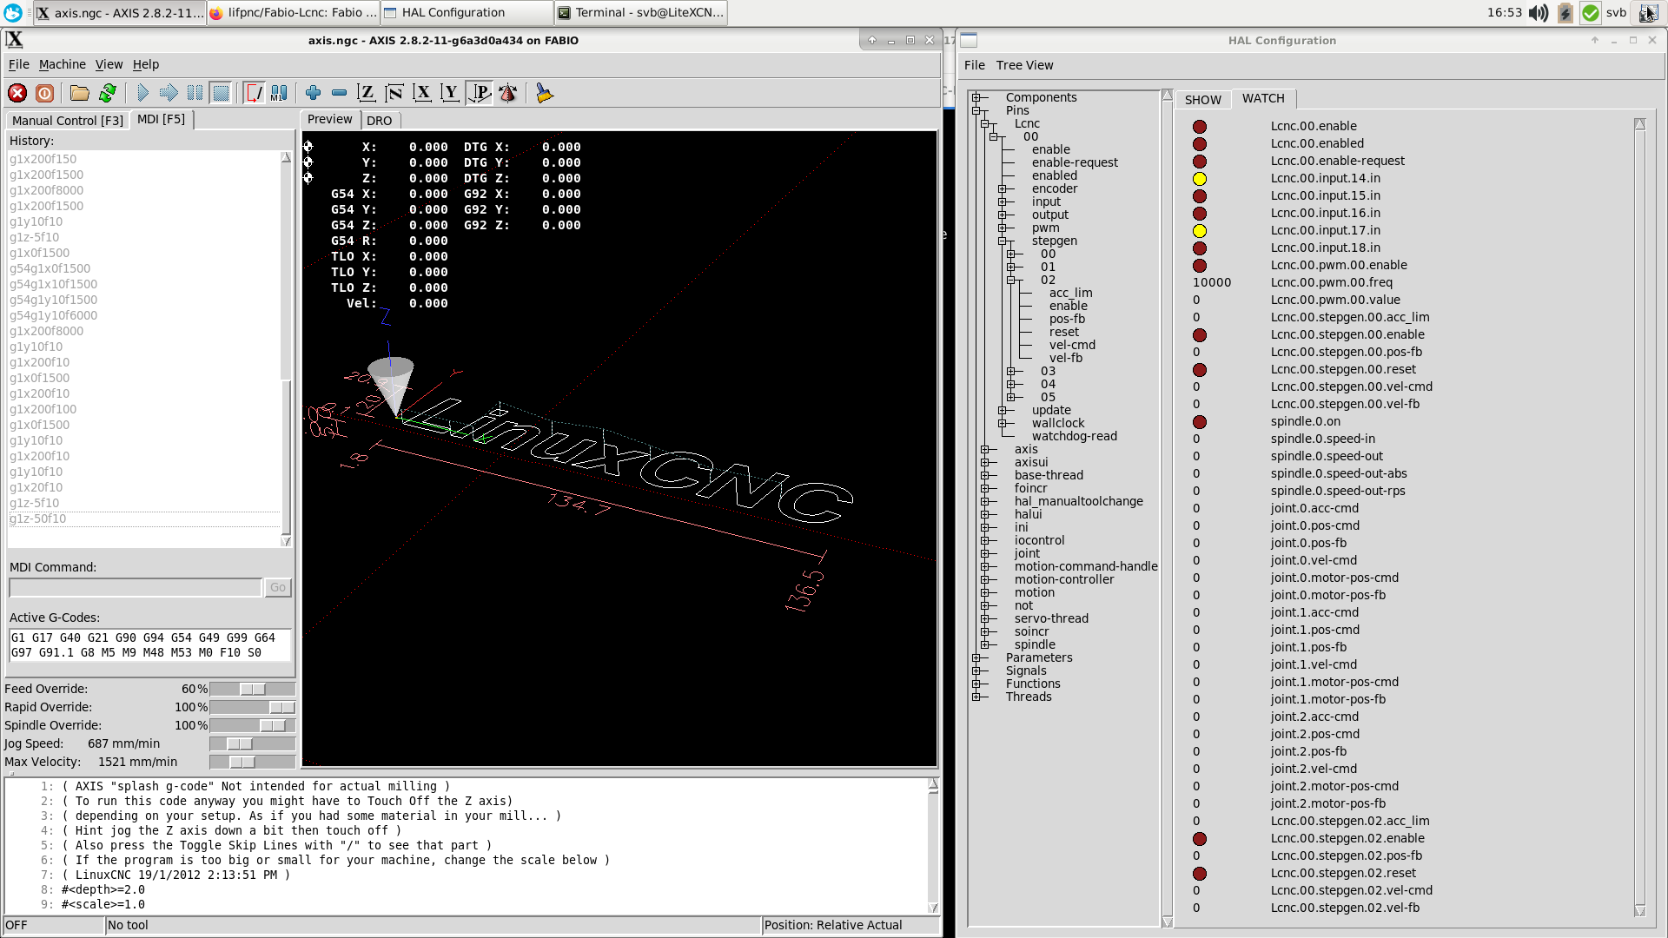
Task: Expand the encoder tree node
Action: tap(1002, 188)
